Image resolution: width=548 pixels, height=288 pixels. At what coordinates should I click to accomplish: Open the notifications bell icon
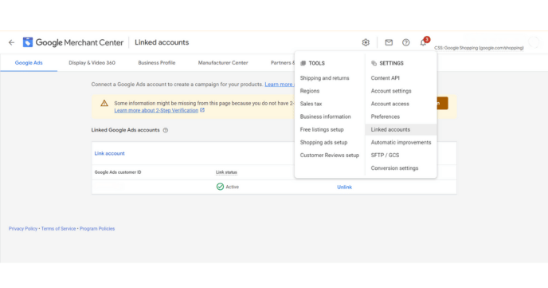423,42
